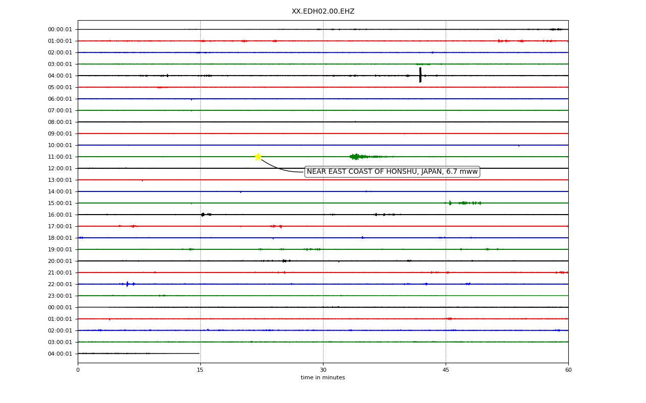Click the blue spike on 22:00:01 trace
The width and height of the screenshot is (646, 403).
click(127, 284)
